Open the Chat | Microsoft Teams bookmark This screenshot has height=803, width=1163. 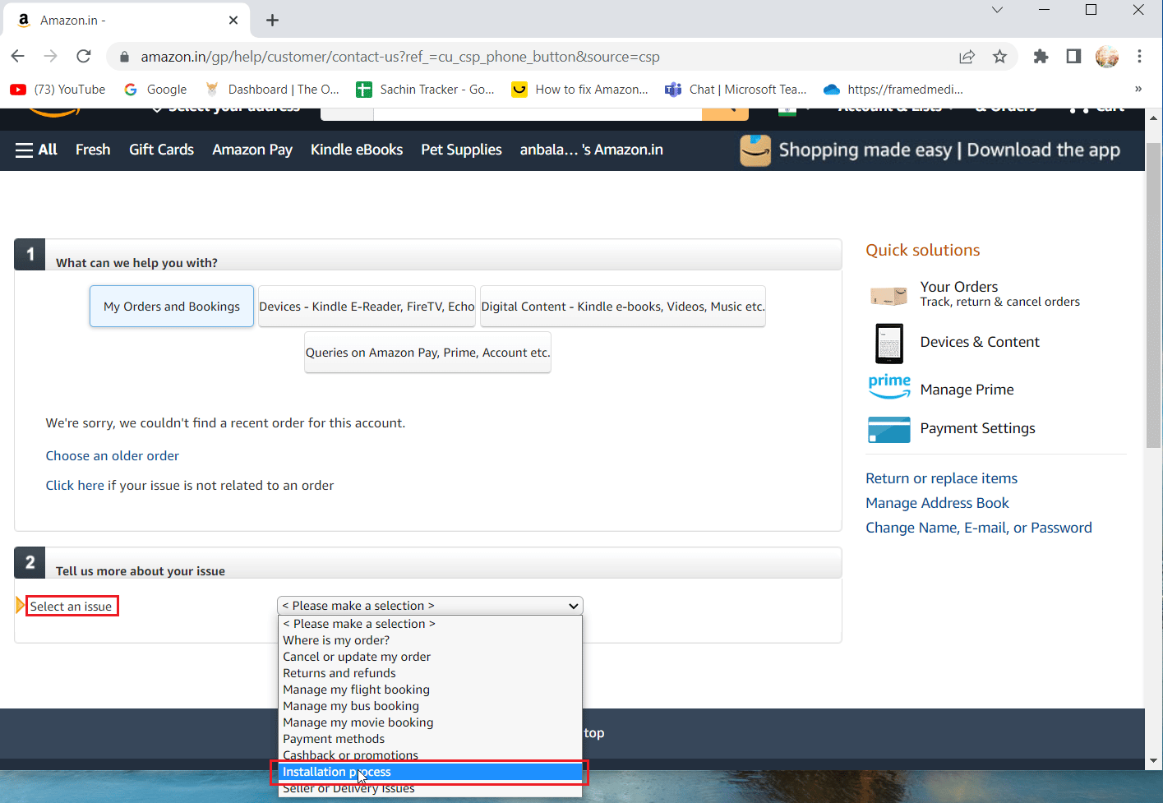[x=736, y=90]
